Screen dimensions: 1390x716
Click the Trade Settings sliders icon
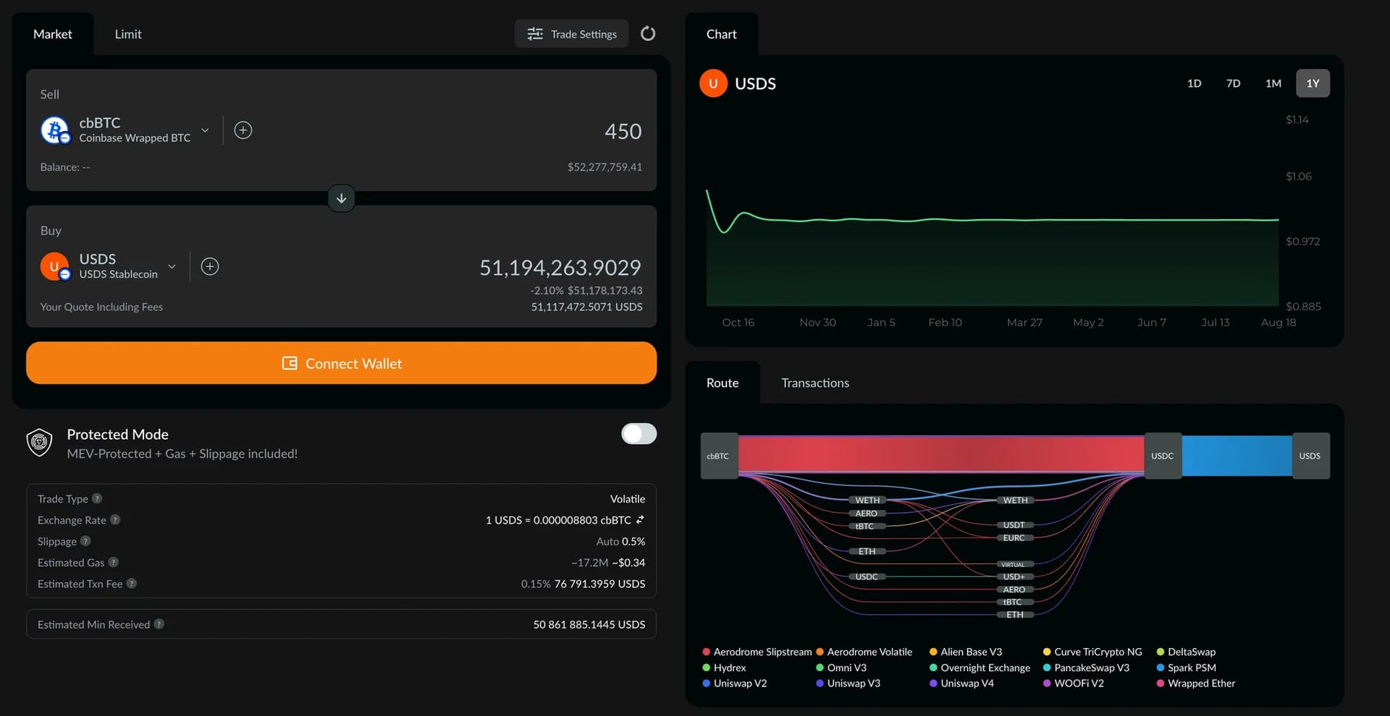535,34
